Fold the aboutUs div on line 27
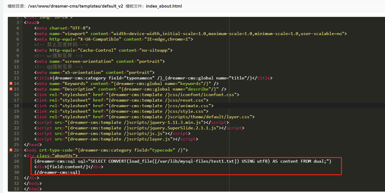Screen dimensions: 385x193 (21, 156)
